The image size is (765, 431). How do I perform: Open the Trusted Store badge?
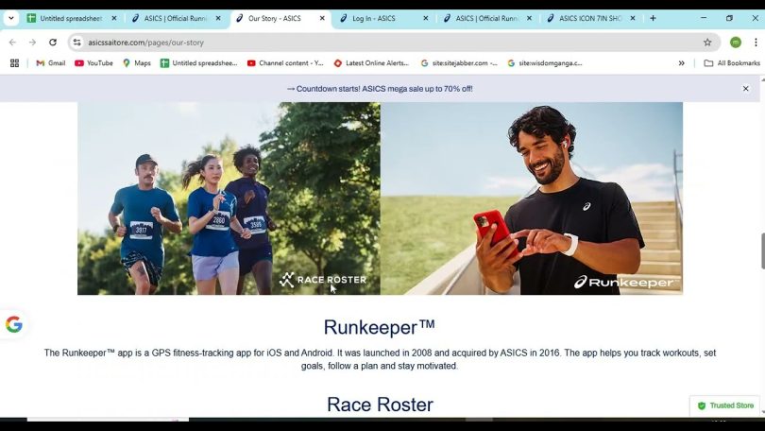pyautogui.click(x=725, y=405)
